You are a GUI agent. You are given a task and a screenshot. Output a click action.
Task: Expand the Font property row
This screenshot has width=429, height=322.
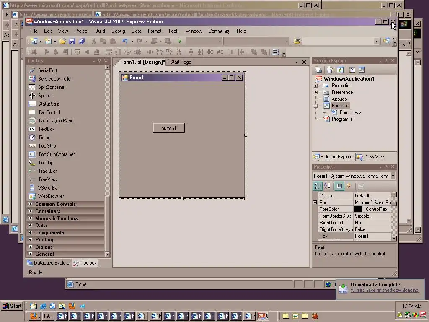click(315, 203)
